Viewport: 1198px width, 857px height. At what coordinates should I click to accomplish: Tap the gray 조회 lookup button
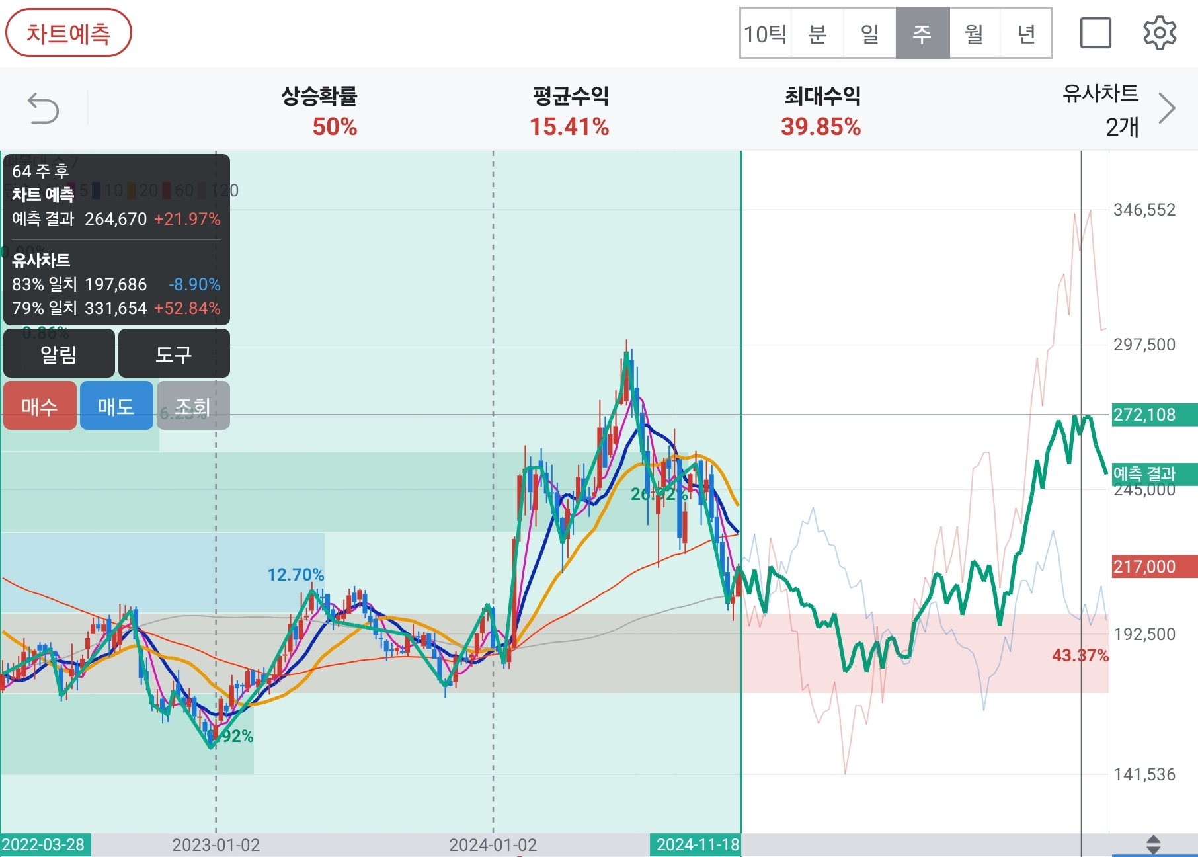(x=193, y=405)
